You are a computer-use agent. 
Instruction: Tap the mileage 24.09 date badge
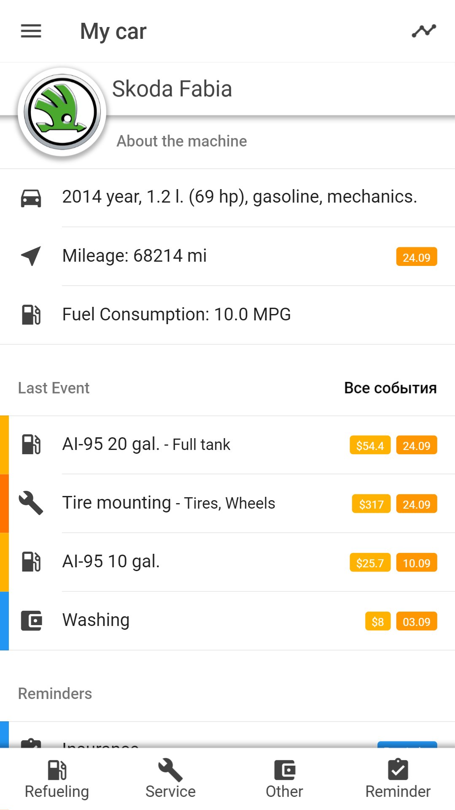click(416, 257)
